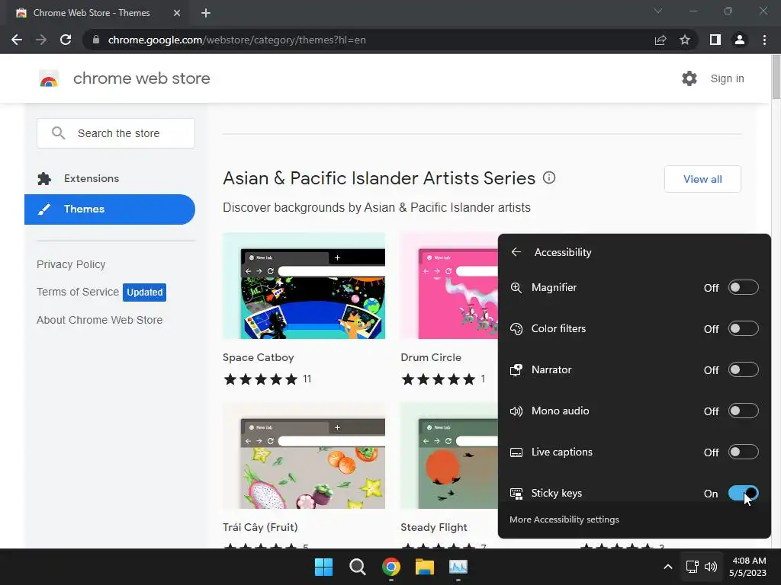
Task: Enable the Live captions toggle
Action: click(x=743, y=452)
